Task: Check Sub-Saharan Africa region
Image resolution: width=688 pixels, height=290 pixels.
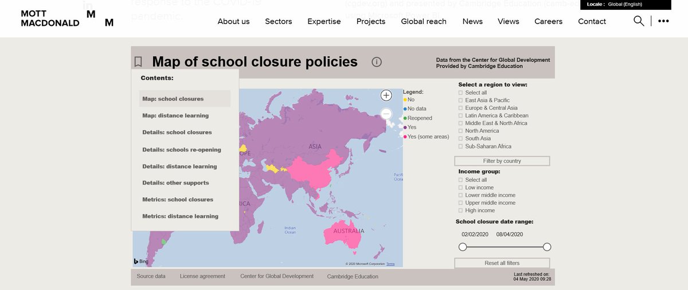Action: pos(460,146)
